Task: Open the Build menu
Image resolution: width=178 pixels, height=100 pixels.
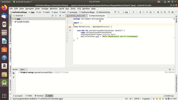Action: point(62,9)
